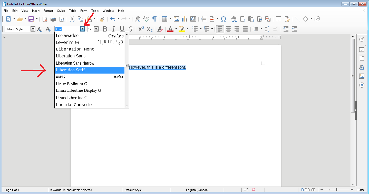Paste from clipboard icon

[89, 19]
